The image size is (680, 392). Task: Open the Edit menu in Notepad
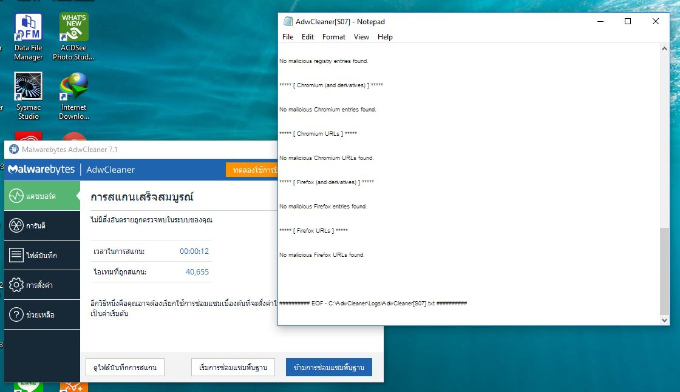click(307, 37)
